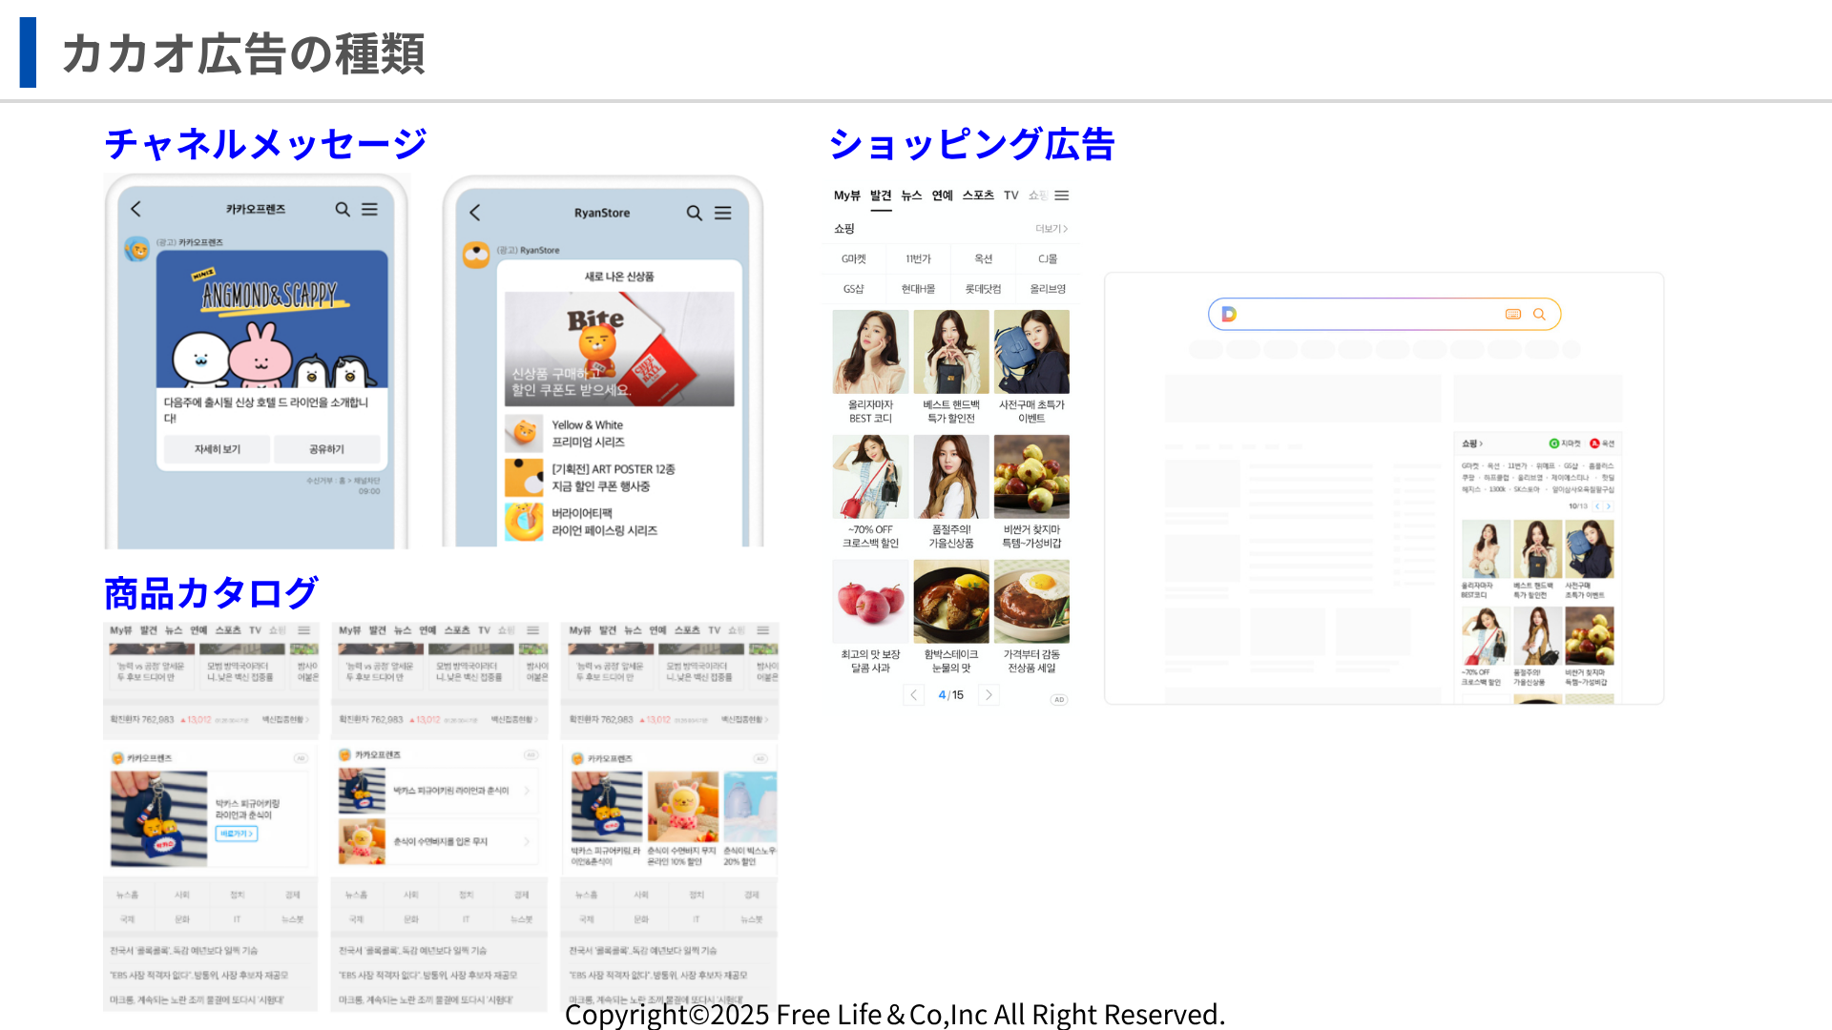Select the 스포츠 tab in shopping header
The height and width of the screenshot is (1030, 1832).
coord(978,196)
